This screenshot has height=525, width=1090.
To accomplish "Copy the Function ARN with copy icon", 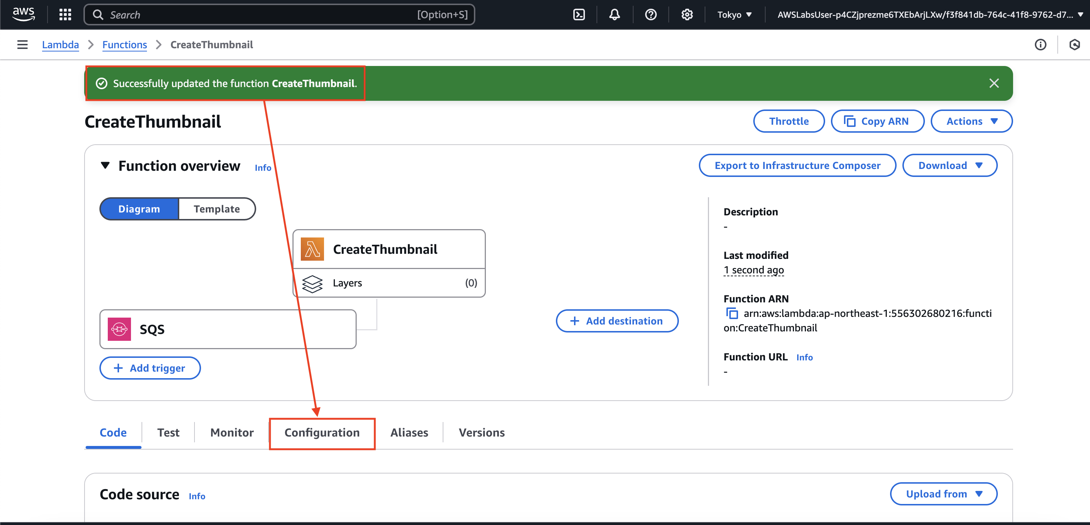I will (x=732, y=313).
